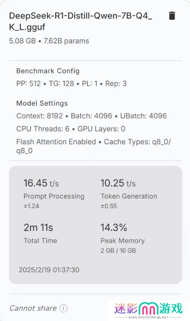
Task: Click the Cannot share label
Action: [33, 308]
